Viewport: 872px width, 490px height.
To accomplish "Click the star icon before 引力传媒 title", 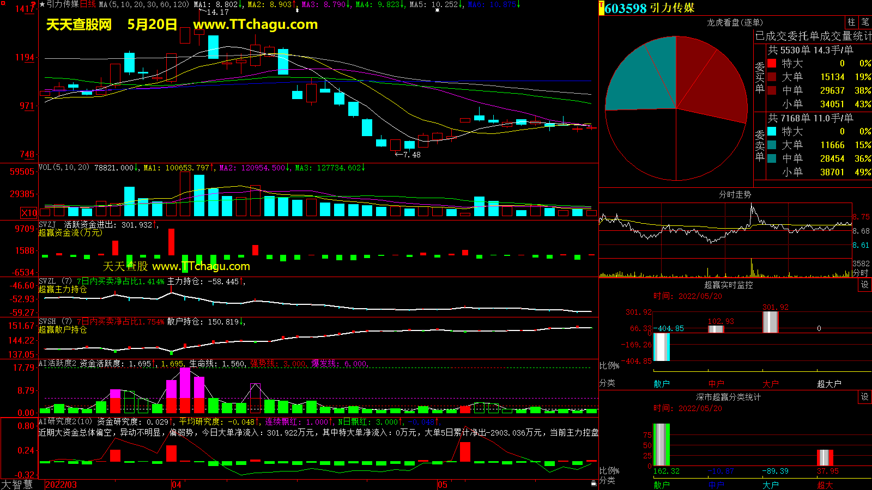I will coord(42,4).
